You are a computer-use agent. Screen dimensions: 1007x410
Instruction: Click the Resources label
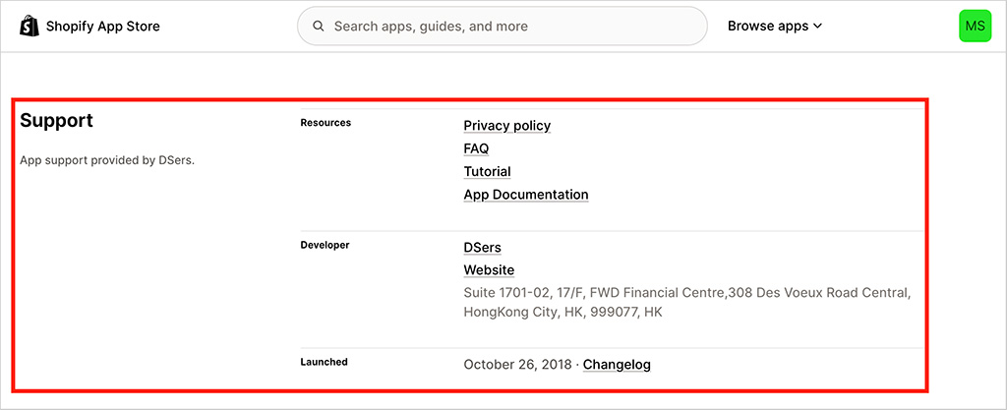[x=326, y=123]
